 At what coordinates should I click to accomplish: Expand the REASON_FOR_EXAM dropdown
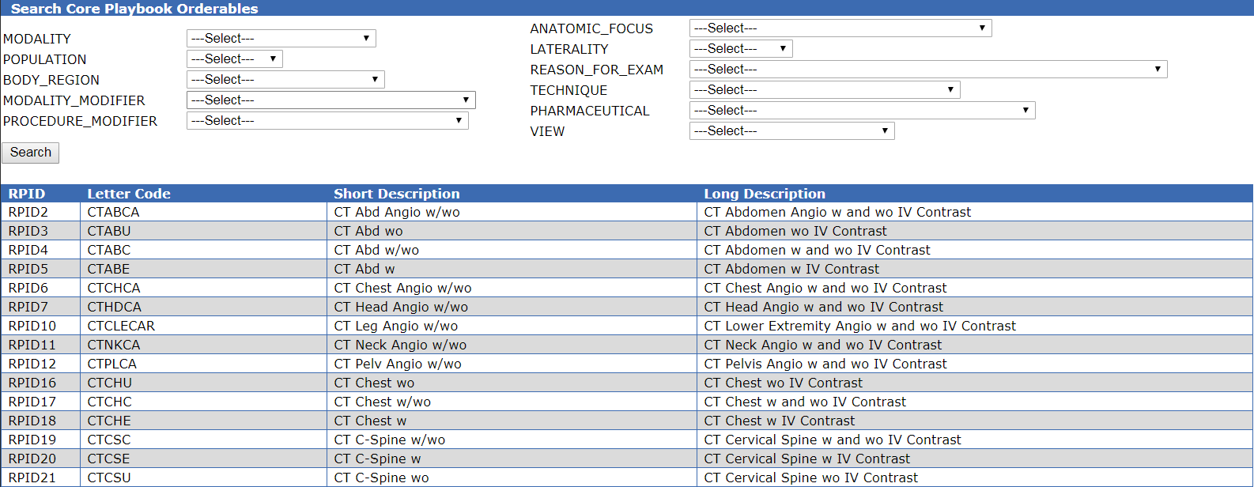tap(928, 69)
